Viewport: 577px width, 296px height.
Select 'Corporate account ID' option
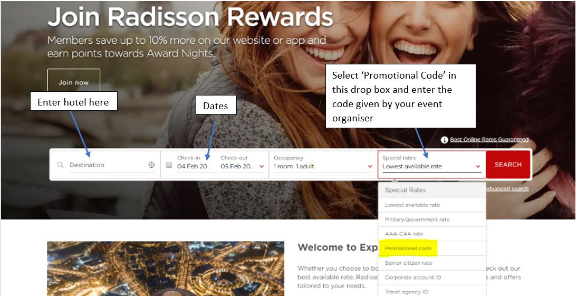pyautogui.click(x=413, y=277)
